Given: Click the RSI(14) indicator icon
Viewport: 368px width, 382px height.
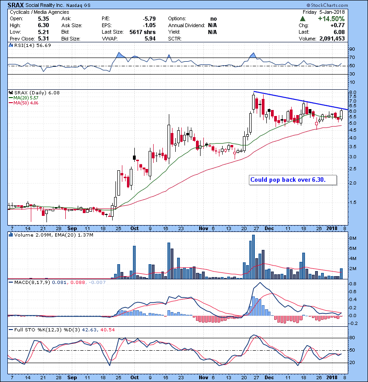Looking at the screenshot, I should 11,45.
